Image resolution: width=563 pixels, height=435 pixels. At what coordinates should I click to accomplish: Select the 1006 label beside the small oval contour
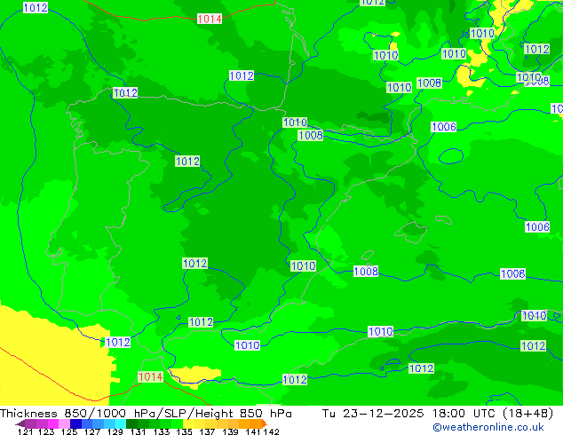444,127
